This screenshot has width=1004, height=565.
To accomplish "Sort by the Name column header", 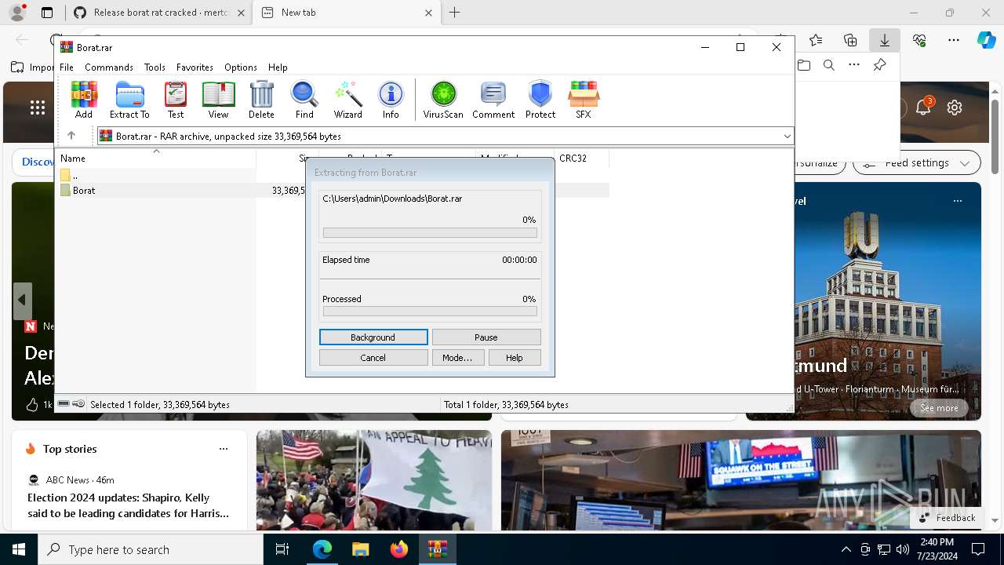I will (x=157, y=159).
